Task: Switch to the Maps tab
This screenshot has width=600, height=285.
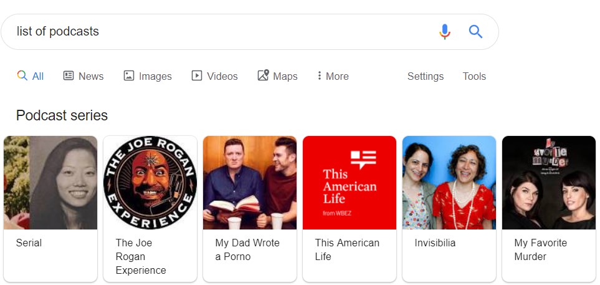Action: pos(277,76)
